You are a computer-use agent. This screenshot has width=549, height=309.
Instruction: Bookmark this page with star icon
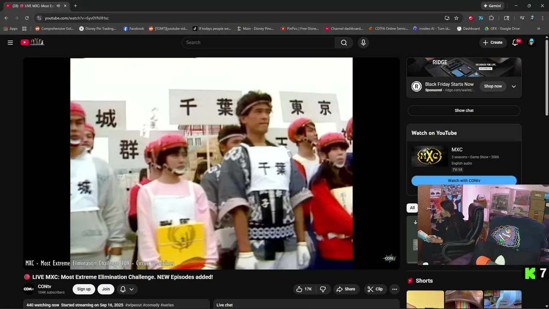pyautogui.click(x=456, y=18)
